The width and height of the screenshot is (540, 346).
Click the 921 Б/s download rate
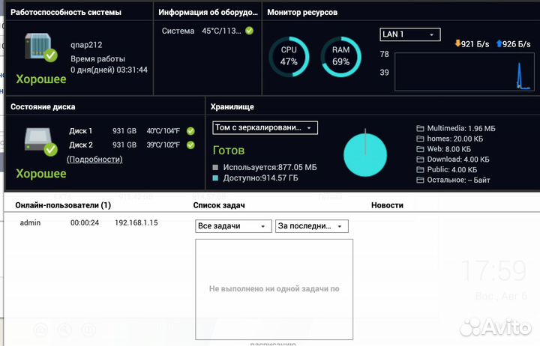click(475, 44)
